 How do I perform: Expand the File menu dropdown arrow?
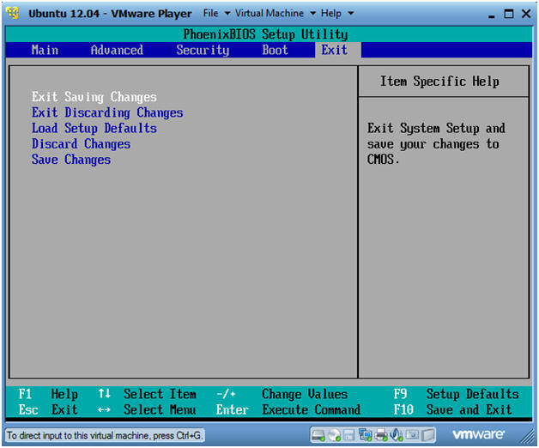pyautogui.click(x=227, y=14)
